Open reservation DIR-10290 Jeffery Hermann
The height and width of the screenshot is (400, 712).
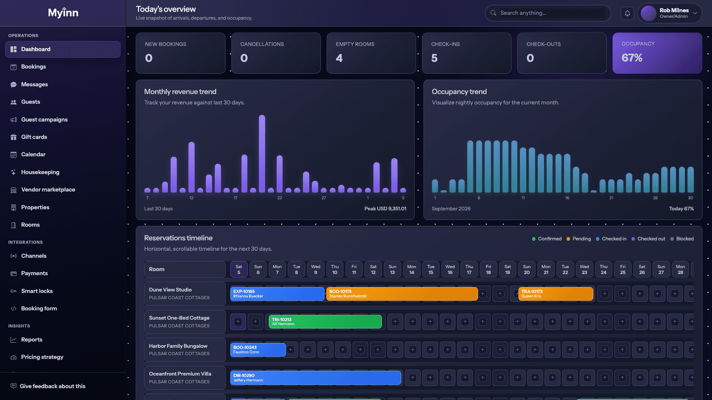click(x=316, y=378)
